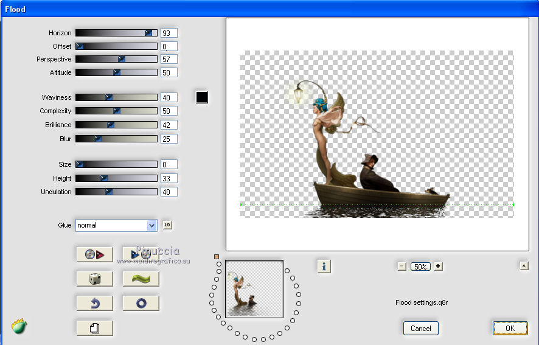Click the Cancel button
This screenshot has width=539, height=345.
click(421, 328)
